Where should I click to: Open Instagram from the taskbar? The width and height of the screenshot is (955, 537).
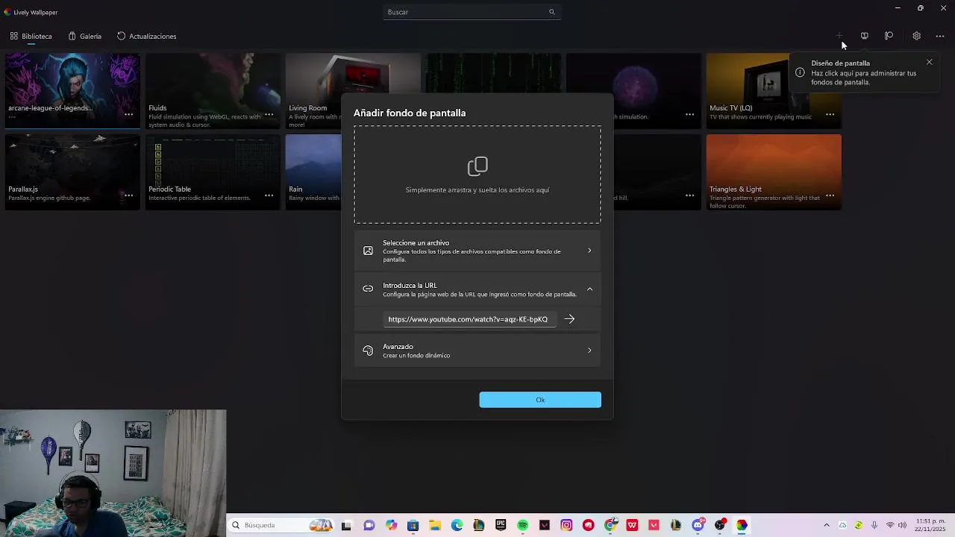566,525
